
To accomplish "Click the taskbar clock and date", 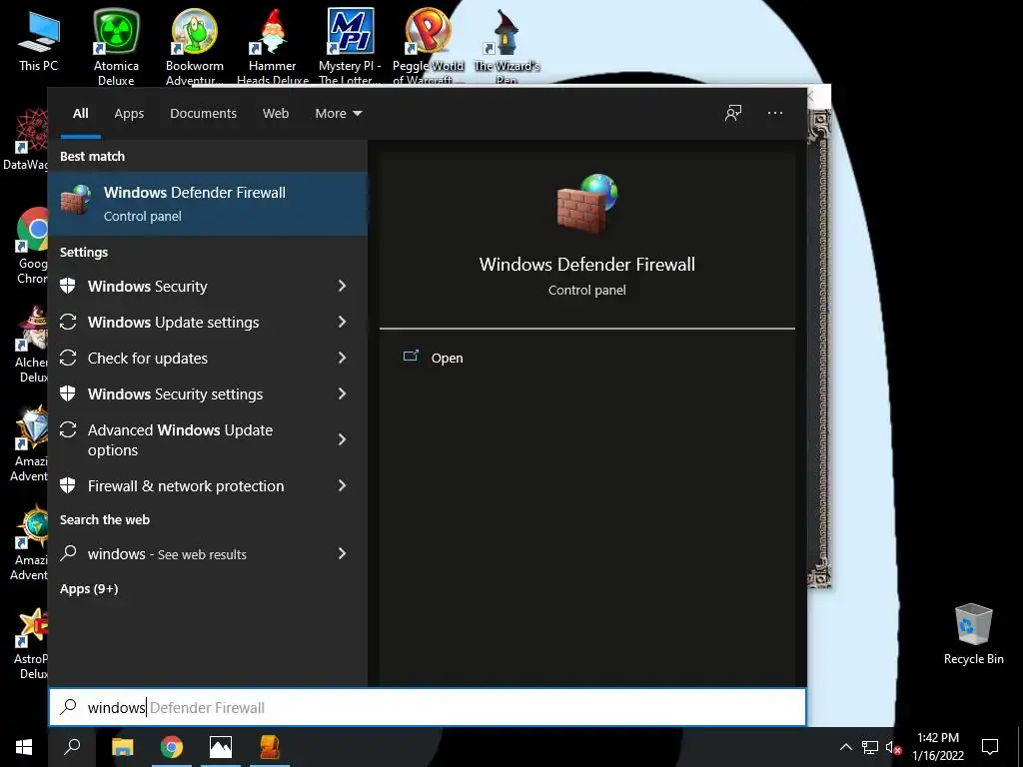I will click(x=937, y=747).
